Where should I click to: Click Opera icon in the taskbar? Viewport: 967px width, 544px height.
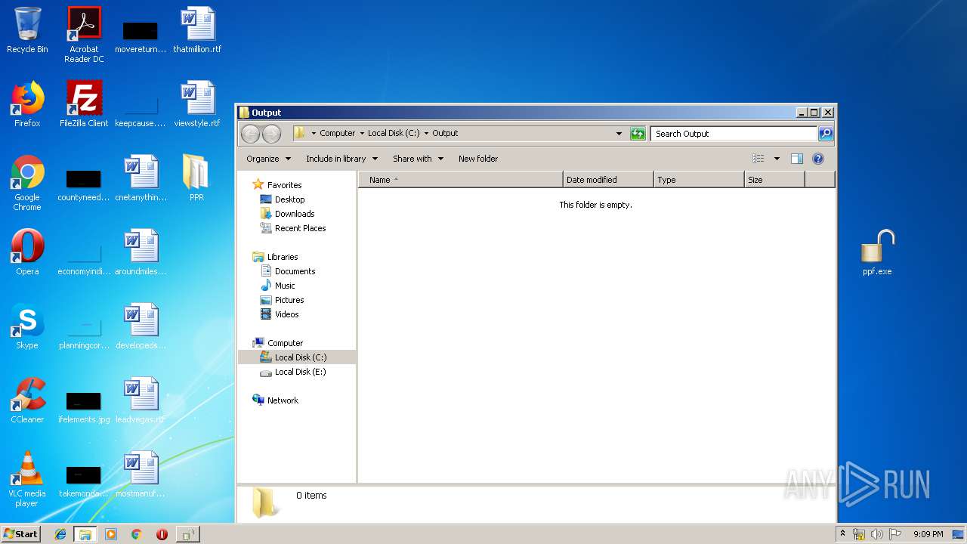(162, 534)
